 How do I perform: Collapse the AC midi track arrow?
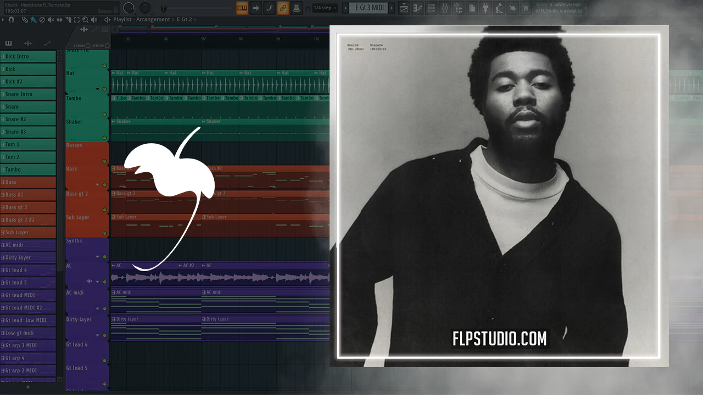pos(98,308)
